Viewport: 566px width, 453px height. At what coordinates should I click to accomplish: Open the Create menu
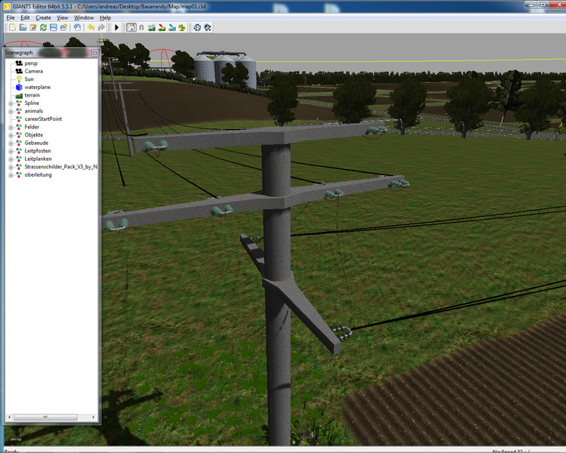click(x=43, y=17)
